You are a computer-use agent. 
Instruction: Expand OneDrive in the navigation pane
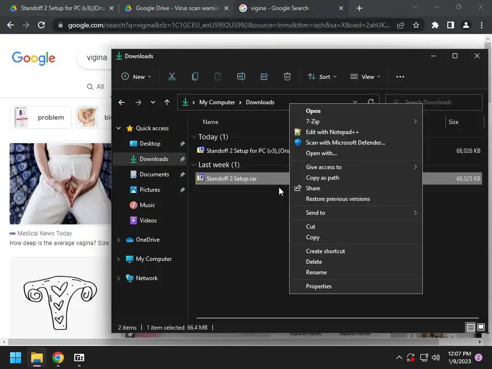click(x=119, y=240)
